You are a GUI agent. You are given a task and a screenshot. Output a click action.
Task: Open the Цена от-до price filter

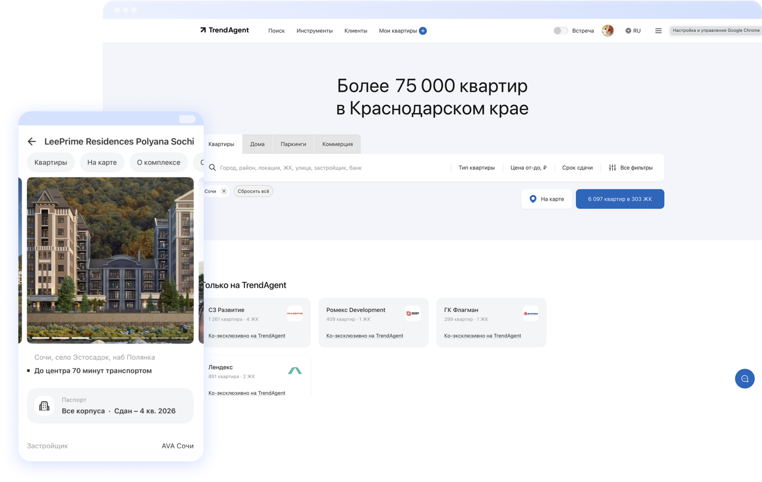528,168
